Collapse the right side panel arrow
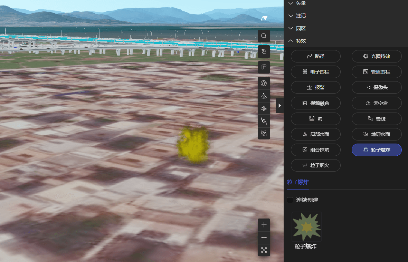This screenshot has width=408, height=262. tap(279, 105)
